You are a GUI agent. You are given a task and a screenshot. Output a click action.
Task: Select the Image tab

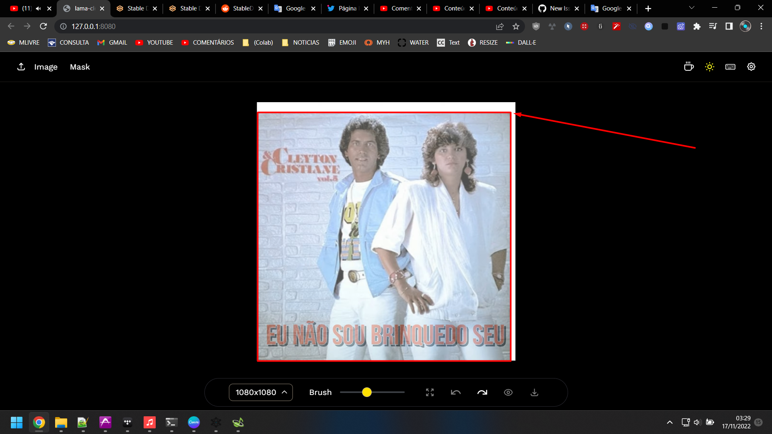(x=45, y=67)
